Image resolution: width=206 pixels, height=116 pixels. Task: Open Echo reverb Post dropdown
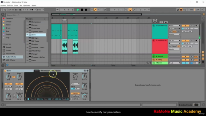[x=75, y=84]
